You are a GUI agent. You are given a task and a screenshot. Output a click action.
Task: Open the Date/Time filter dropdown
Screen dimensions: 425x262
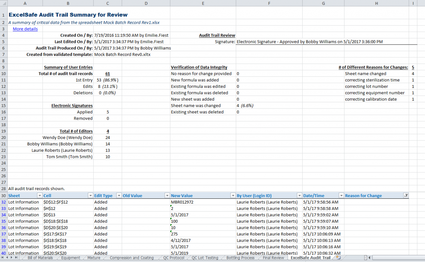tap(341, 195)
